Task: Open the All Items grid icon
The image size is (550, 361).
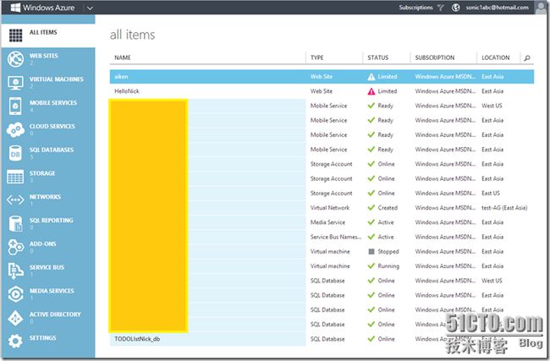Action: [x=15, y=36]
